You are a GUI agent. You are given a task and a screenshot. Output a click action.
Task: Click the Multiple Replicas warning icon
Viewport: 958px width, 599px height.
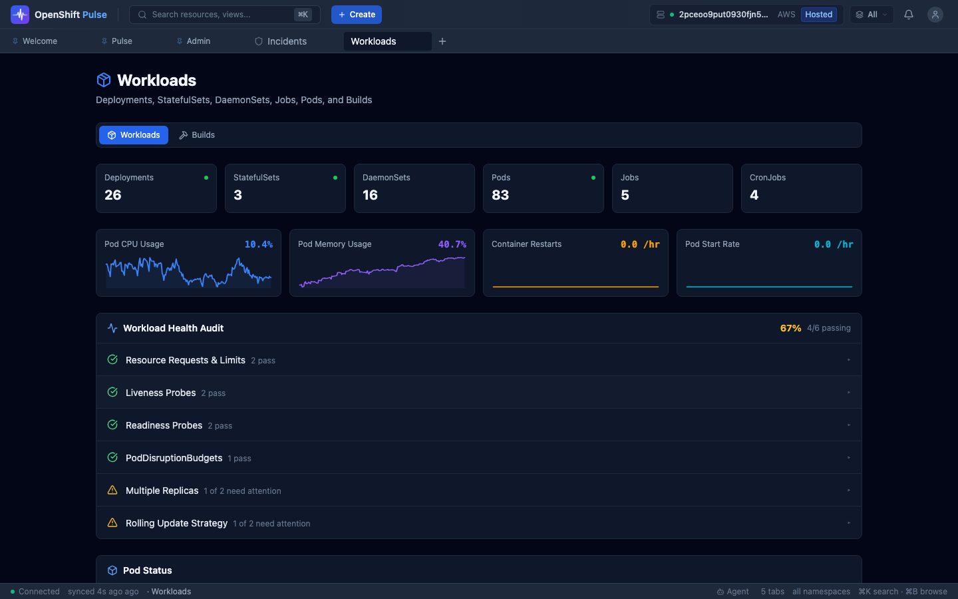[112, 491]
